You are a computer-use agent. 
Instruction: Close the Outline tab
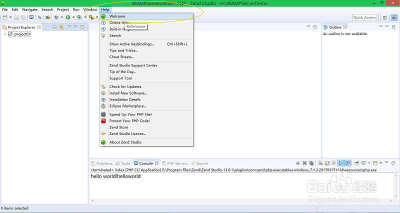(345, 27)
